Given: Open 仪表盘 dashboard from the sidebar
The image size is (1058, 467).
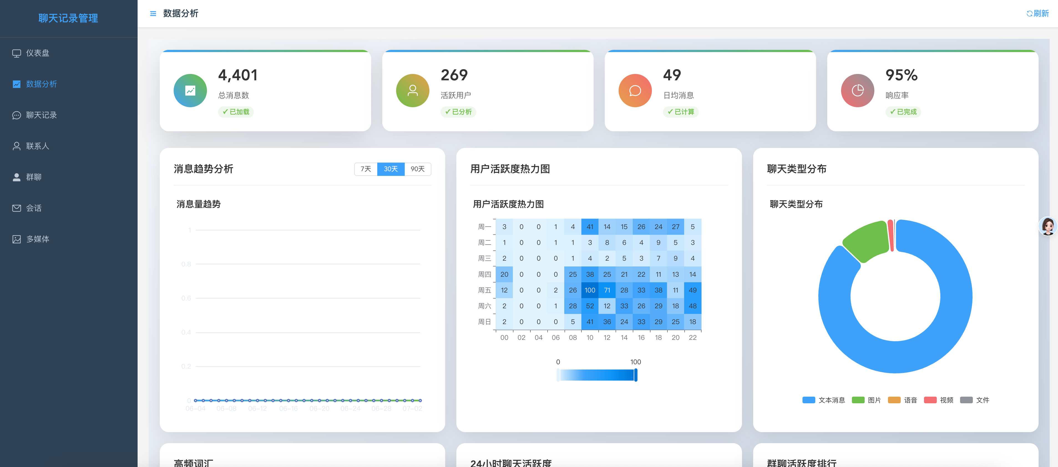Looking at the screenshot, I should coord(37,53).
